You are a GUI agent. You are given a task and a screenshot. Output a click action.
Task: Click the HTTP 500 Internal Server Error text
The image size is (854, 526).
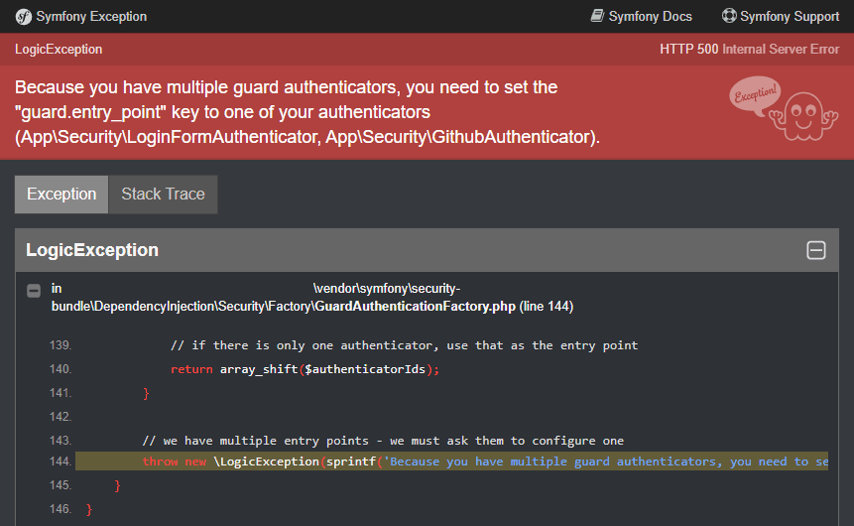tap(750, 49)
